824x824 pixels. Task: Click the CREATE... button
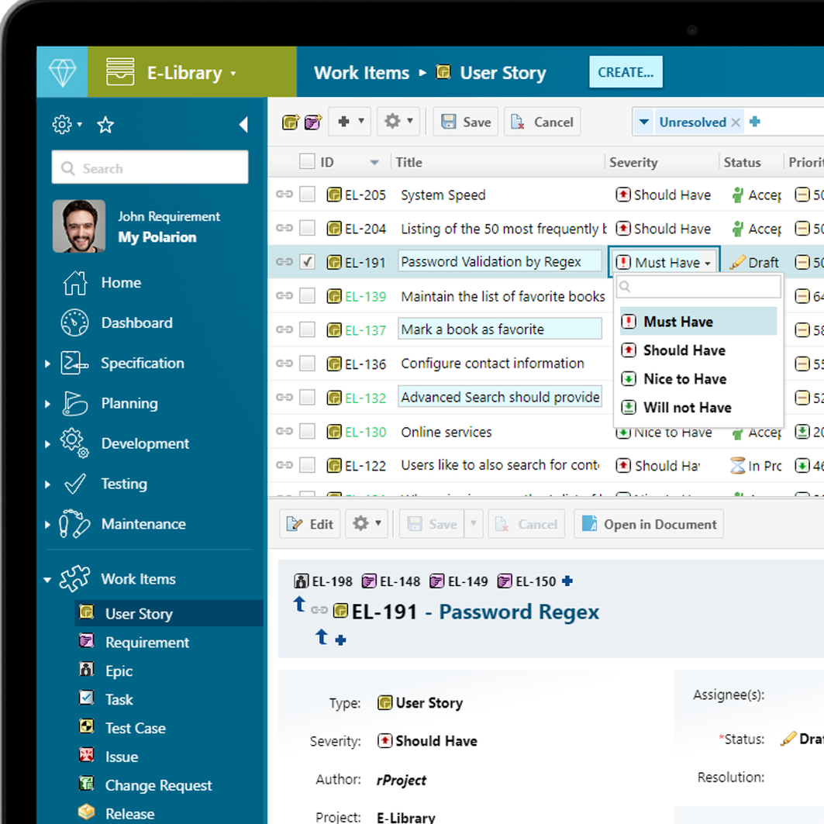pos(626,72)
